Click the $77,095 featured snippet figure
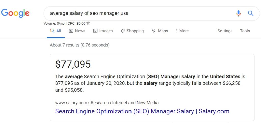This screenshot has height=123, width=261. click(x=73, y=64)
